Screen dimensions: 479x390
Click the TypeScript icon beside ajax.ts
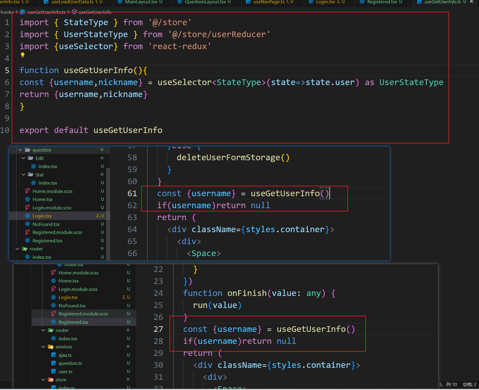pyautogui.click(x=54, y=355)
